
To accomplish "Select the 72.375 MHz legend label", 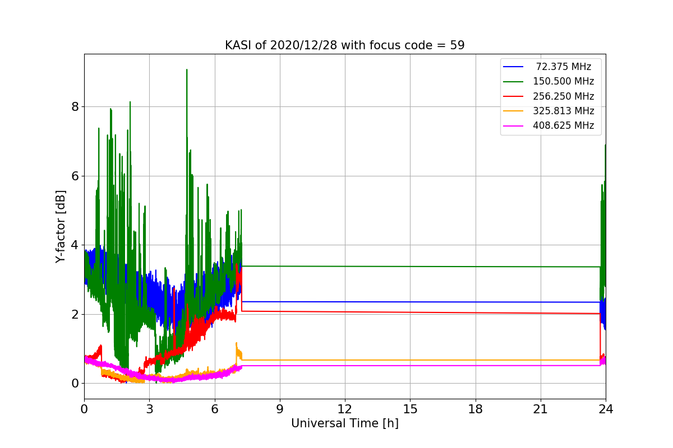I will tap(564, 67).
